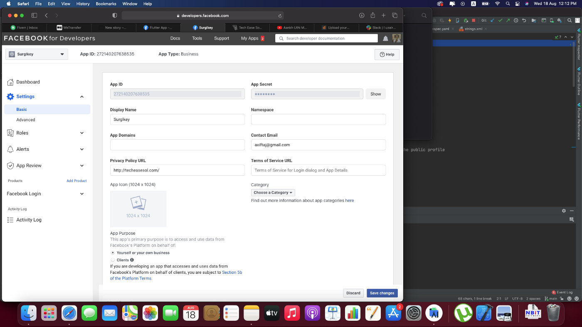Collapse the Settings section
This screenshot has height=327, width=582.
82,96
